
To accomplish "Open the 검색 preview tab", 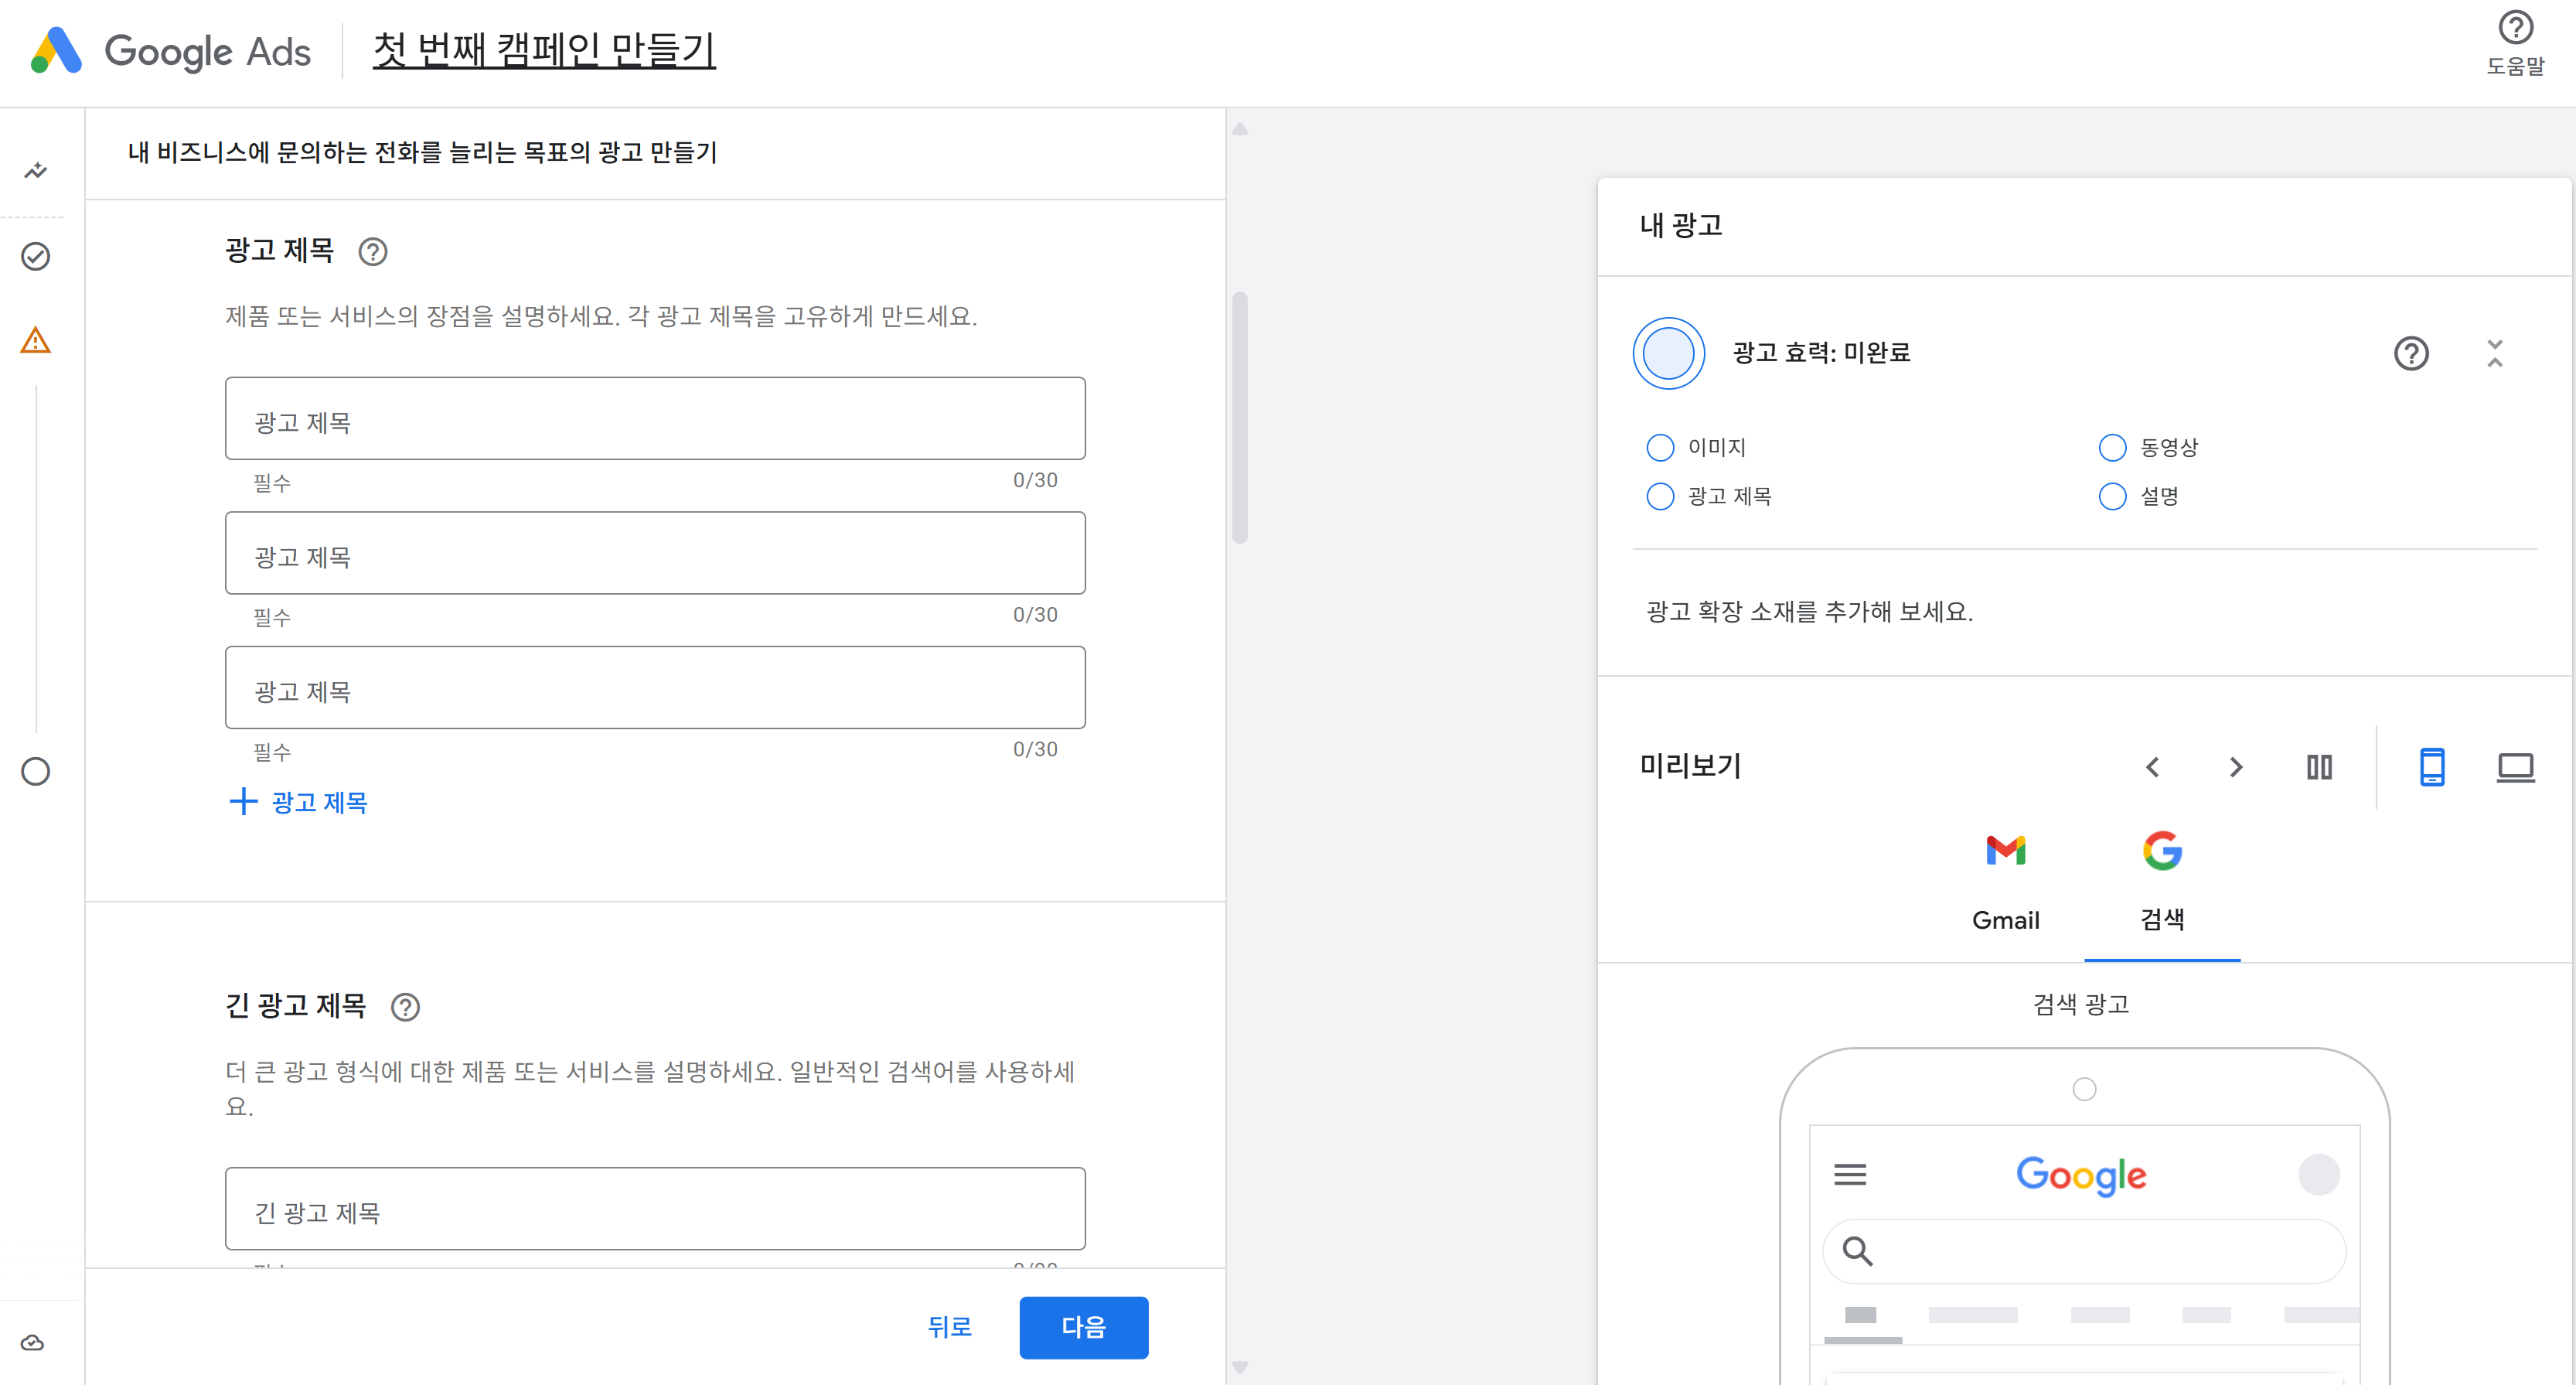I will tap(2162, 885).
